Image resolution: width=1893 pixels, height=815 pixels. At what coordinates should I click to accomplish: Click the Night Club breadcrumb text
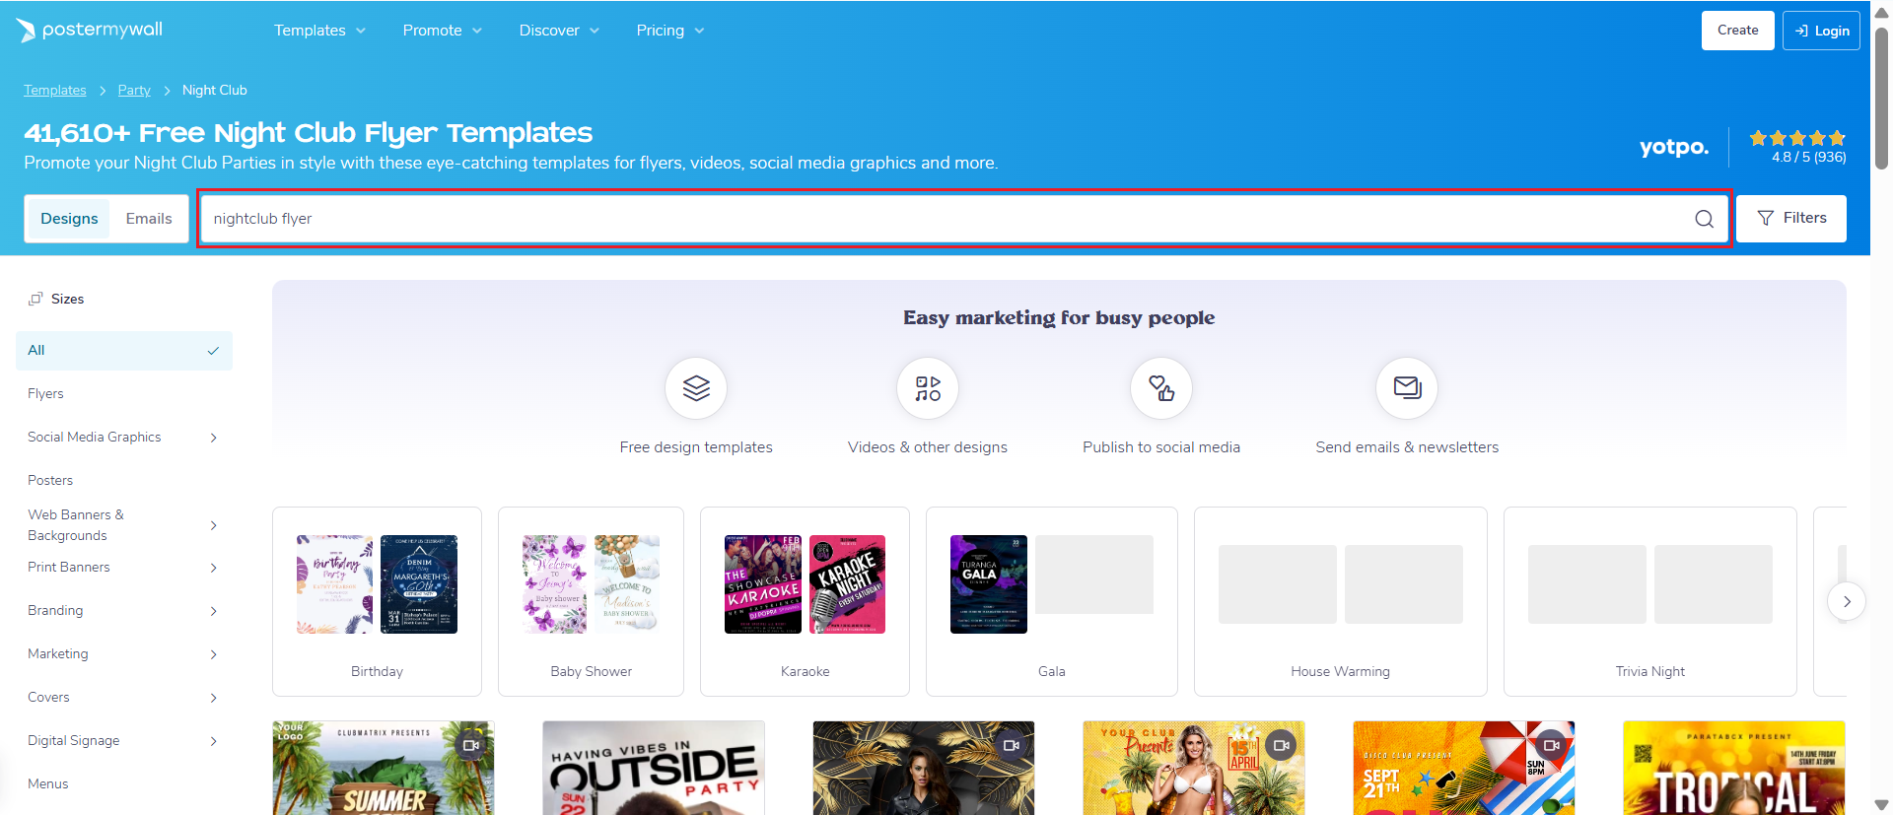pyautogui.click(x=215, y=91)
